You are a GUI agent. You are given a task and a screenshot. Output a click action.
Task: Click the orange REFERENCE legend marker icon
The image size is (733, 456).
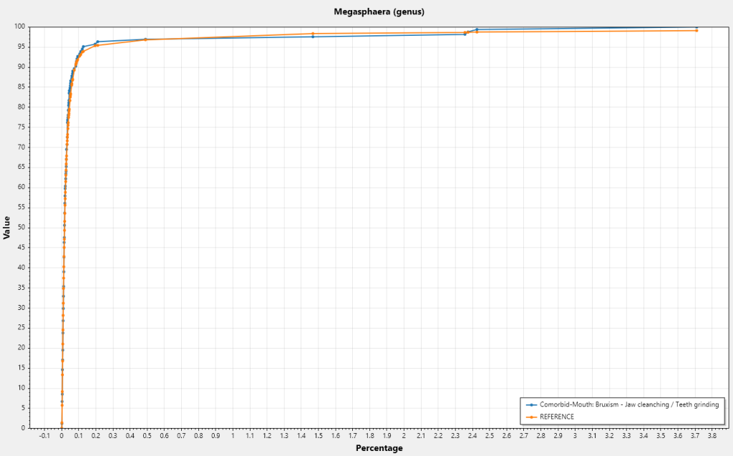click(x=531, y=417)
